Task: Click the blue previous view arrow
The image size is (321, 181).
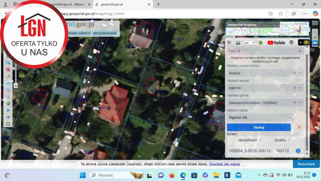Action: [8, 110]
